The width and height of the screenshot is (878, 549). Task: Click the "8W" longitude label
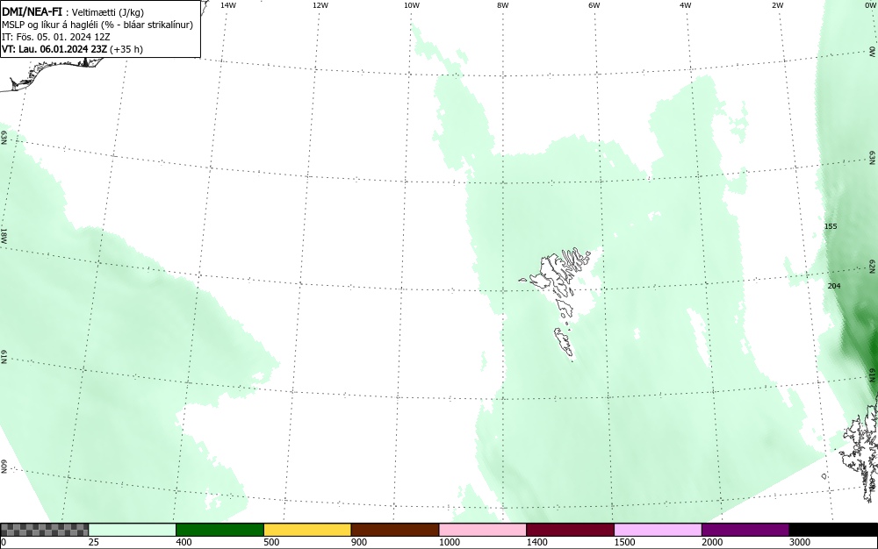click(503, 5)
